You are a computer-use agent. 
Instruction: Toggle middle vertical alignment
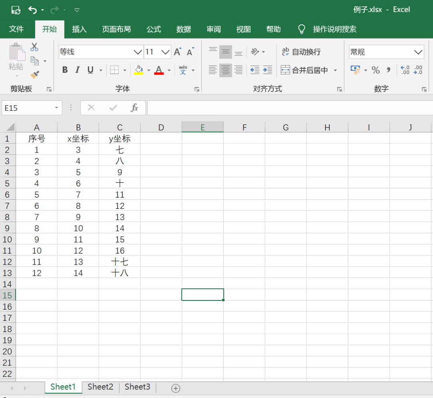point(226,52)
